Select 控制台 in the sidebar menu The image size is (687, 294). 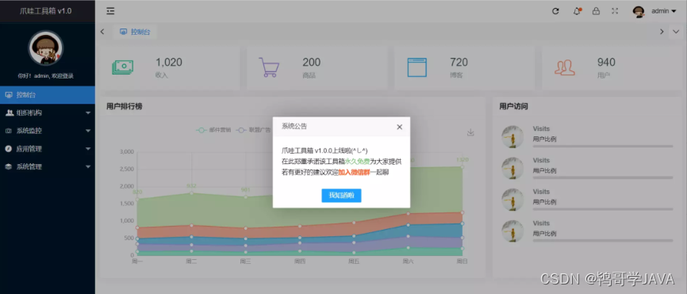[x=48, y=94]
